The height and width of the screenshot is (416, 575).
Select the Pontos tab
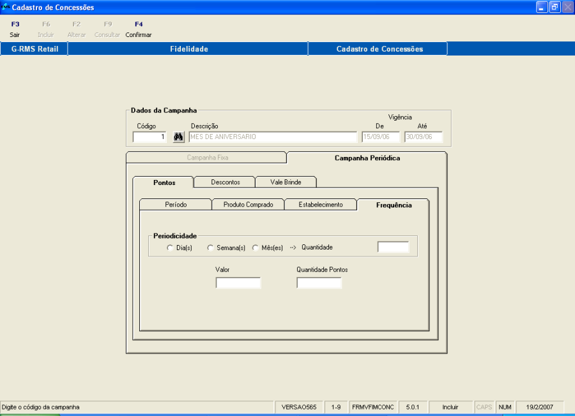pyautogui.click(x=164, y=182)
